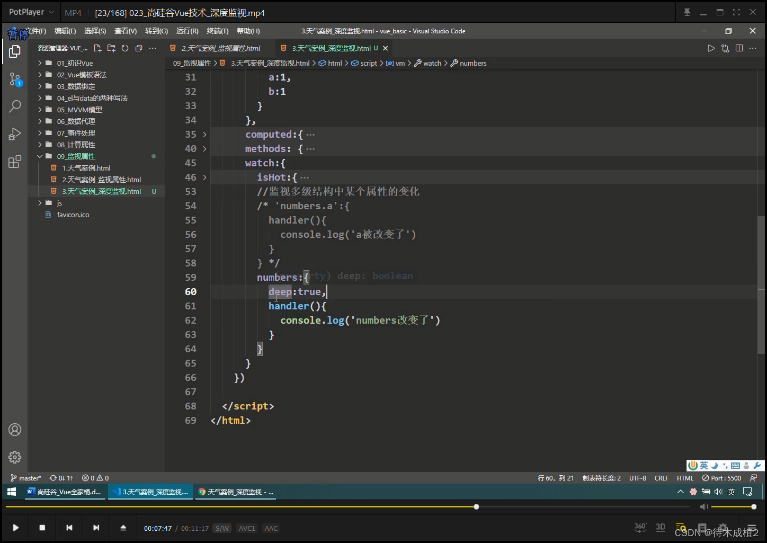
Task: Skip to the next video in PotPlayer
Action: click(96, 528)
